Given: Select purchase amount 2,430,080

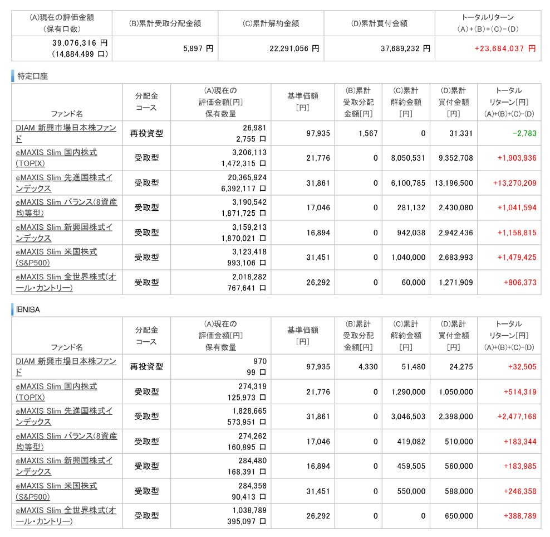Looking at the screenshot, I should 456,207.
